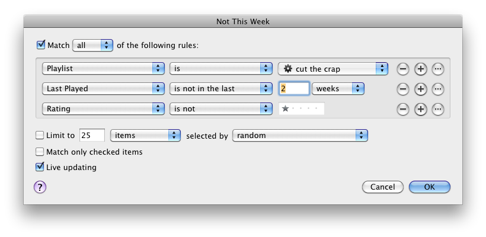Remove the Playlist rule with minus button

click(x=402, y=69)
